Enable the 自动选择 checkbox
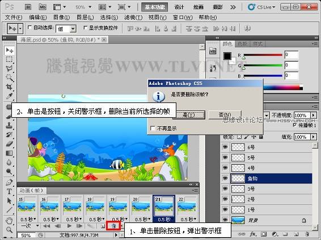The image size is (321, 240). click(x=29, y=27)
